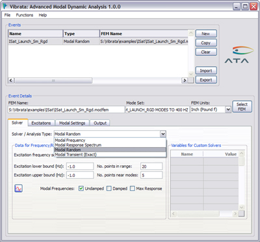Click the Events table horizontal scrollbar thumb
260x242 pixels.
pos(53,81)
